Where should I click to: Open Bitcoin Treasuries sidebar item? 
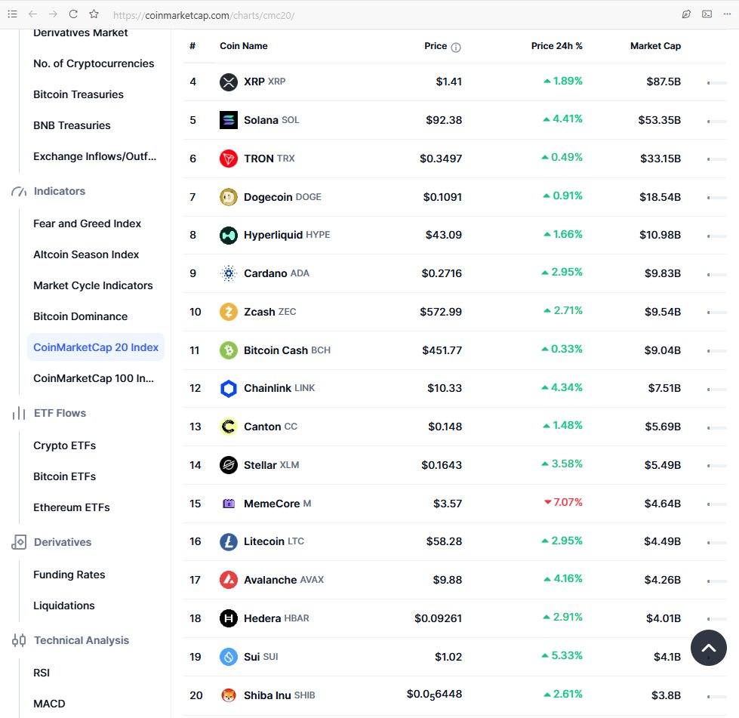79,95
